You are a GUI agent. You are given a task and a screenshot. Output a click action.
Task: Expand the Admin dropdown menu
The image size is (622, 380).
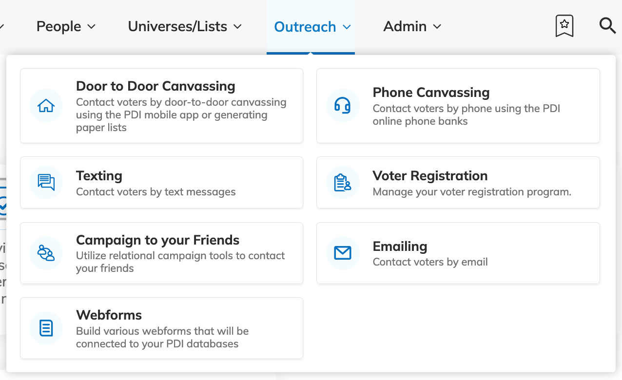[x=412, y=26]
